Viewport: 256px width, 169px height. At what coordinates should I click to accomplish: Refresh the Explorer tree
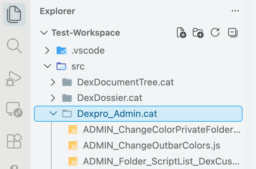pyautogui.click(x=215, y=32)
